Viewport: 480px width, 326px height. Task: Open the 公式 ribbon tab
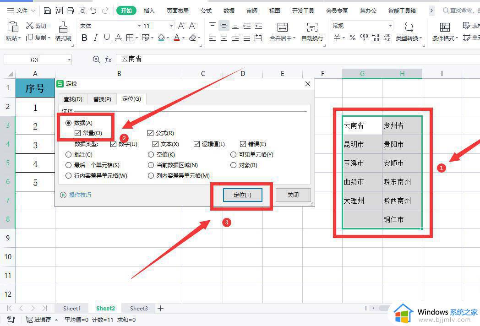pos(206,11)
